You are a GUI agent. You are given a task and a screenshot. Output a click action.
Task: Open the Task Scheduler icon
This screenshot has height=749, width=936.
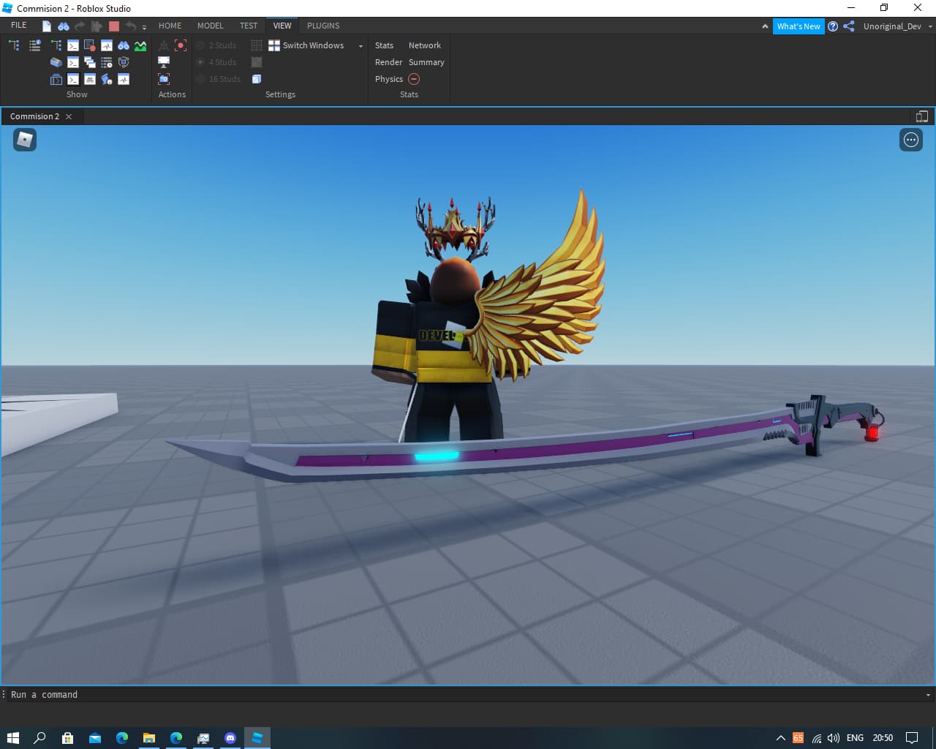(x=107, y=62)
